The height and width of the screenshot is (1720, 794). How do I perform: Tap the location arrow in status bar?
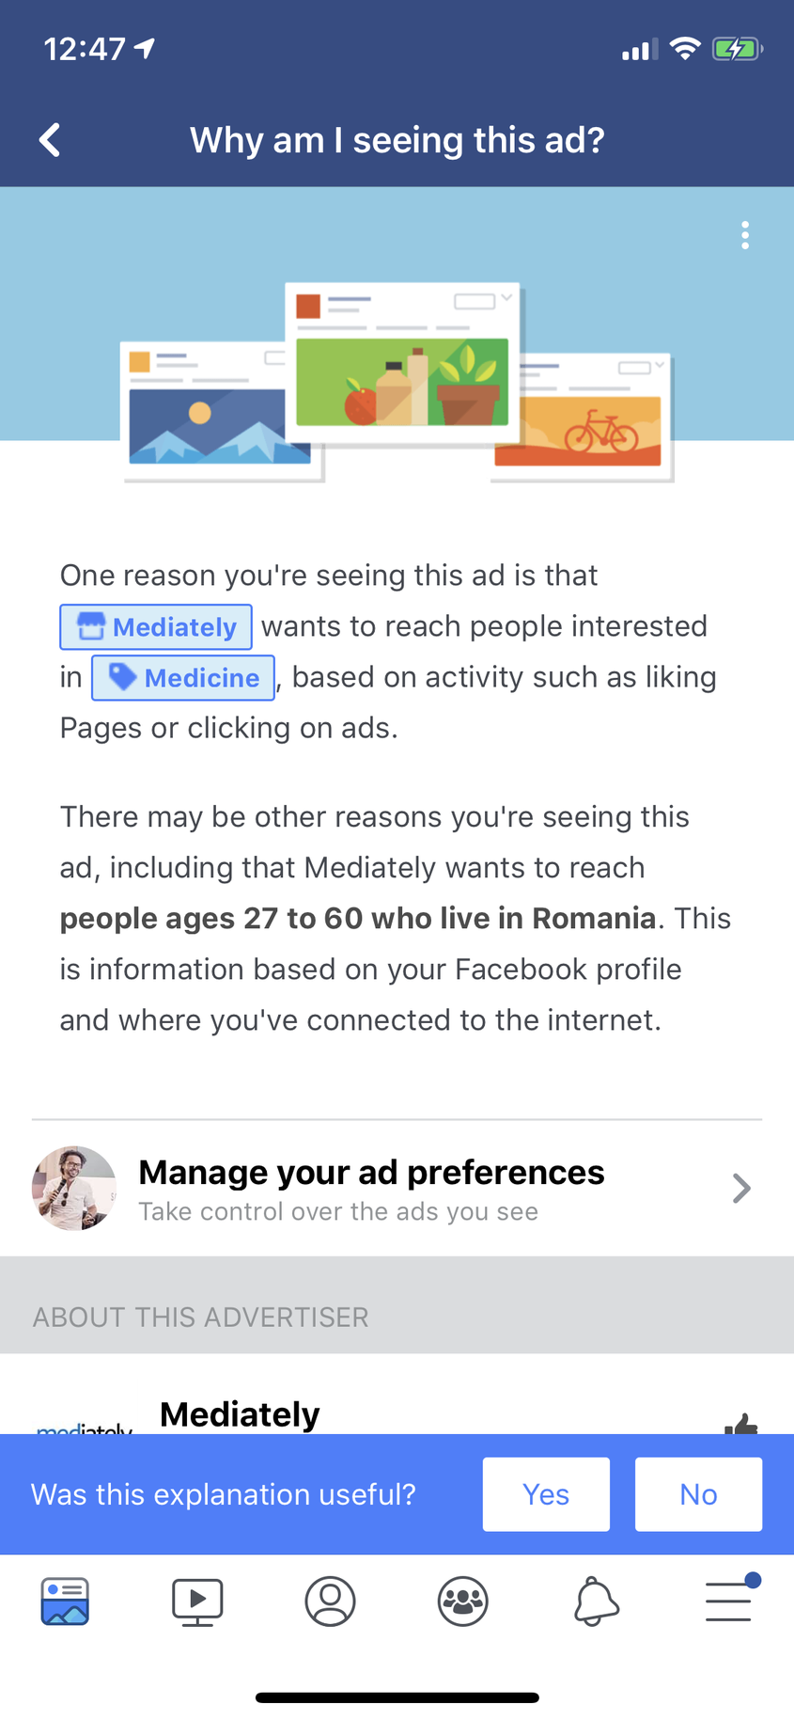tap(145, 48)
